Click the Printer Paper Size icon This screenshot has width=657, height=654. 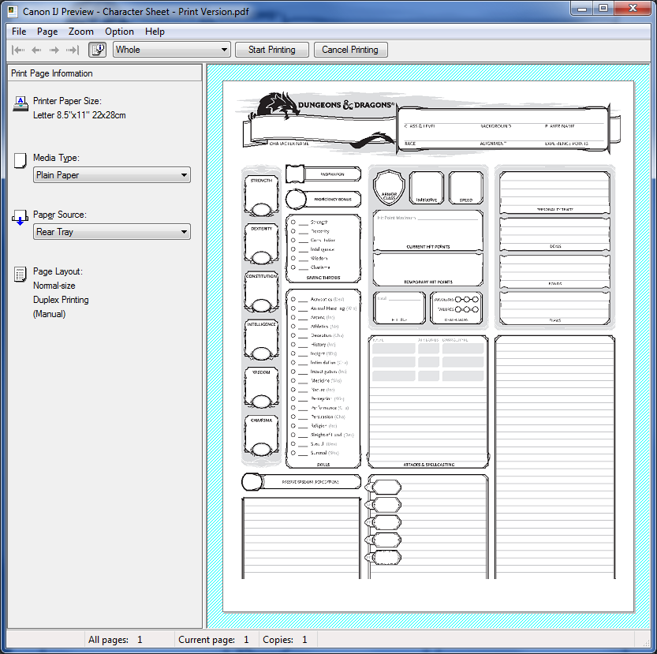(21, 103)
